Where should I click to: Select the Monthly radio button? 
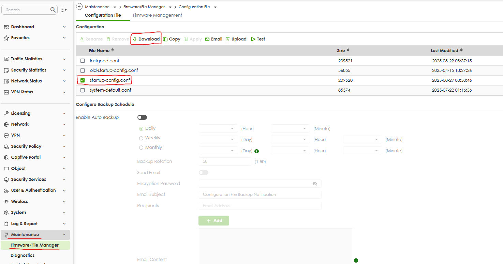[x=141, y=148]
